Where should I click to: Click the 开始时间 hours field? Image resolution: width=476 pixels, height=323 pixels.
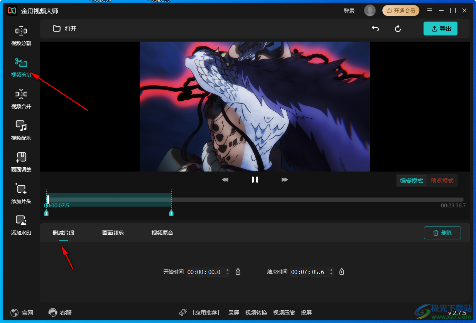[x=191, y=272]
